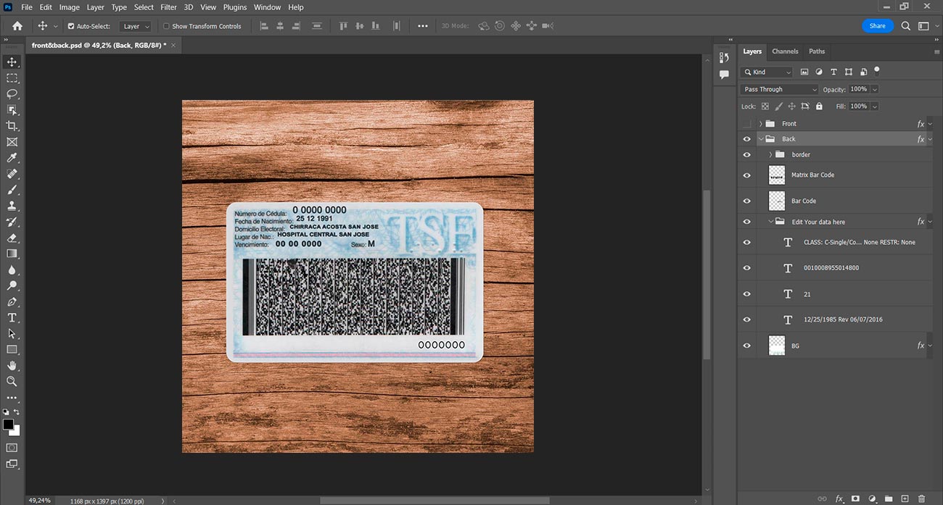Open the Auto-Select Layer dropdown
The width and height of the screenshot is (943, 505).
point(136,26)
